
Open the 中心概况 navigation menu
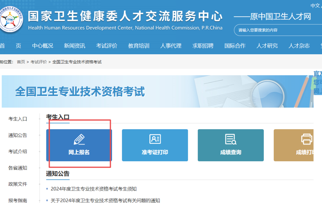43,46
